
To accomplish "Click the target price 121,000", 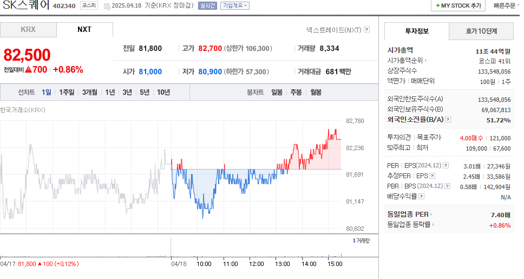I will (x=500, y=138).
